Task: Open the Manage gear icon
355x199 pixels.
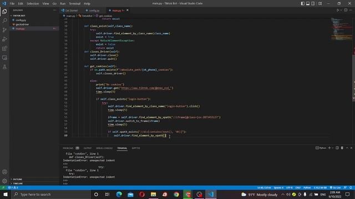Action: pyautogui.click(x=4, y=181)
